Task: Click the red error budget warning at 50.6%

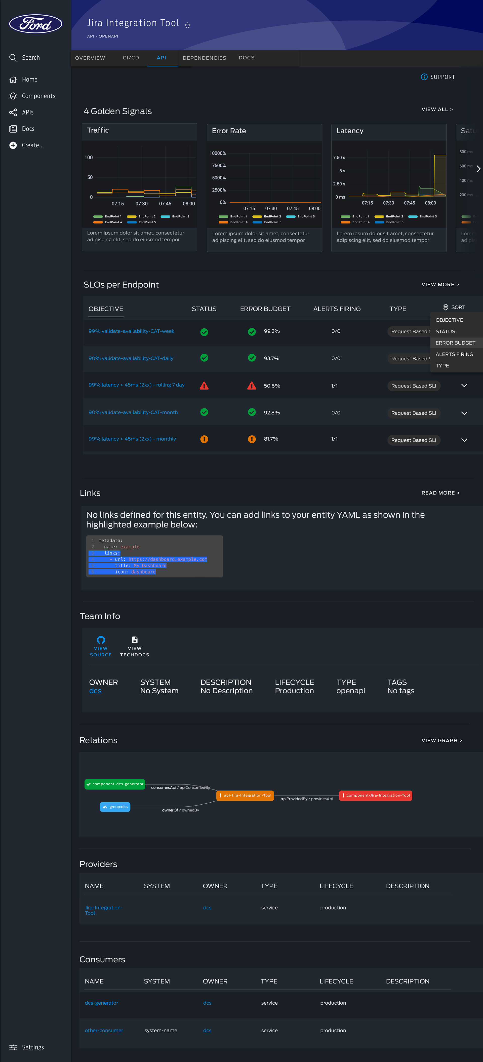Action: click(x=252, y=386)
